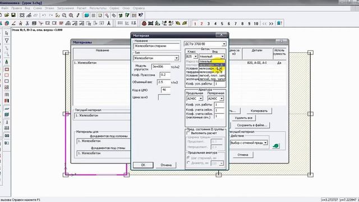Collapse the Вид тяжелый dropdown arrow
Viewport: 359px width, 202px height.
click(x=222, y=56)
